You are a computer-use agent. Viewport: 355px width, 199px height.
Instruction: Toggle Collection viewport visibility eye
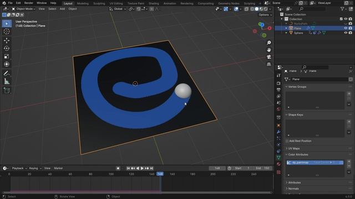(x=346, y=19)
